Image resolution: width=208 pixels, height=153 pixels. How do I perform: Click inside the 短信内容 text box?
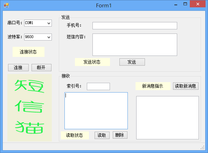click(x=135, y=45)
